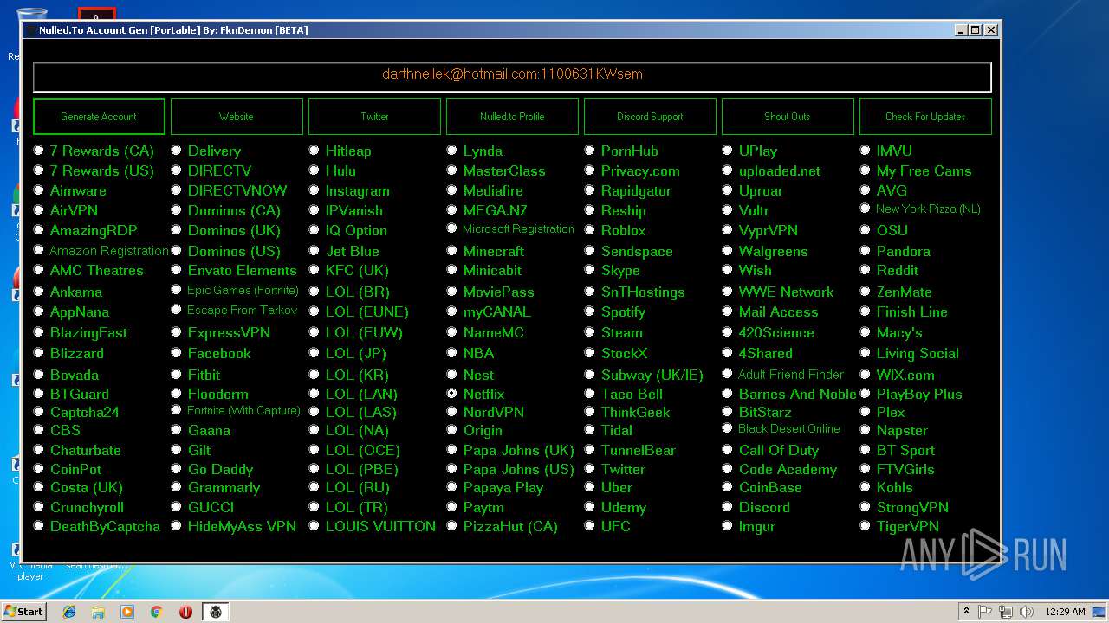Switch to Account Gen app taskbar icon

coord(216,612)
